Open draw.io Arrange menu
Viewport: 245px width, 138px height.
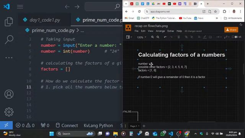[x=160, y=31]
